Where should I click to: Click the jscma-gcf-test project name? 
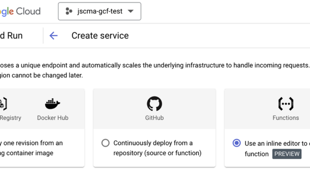click(100, 11)
